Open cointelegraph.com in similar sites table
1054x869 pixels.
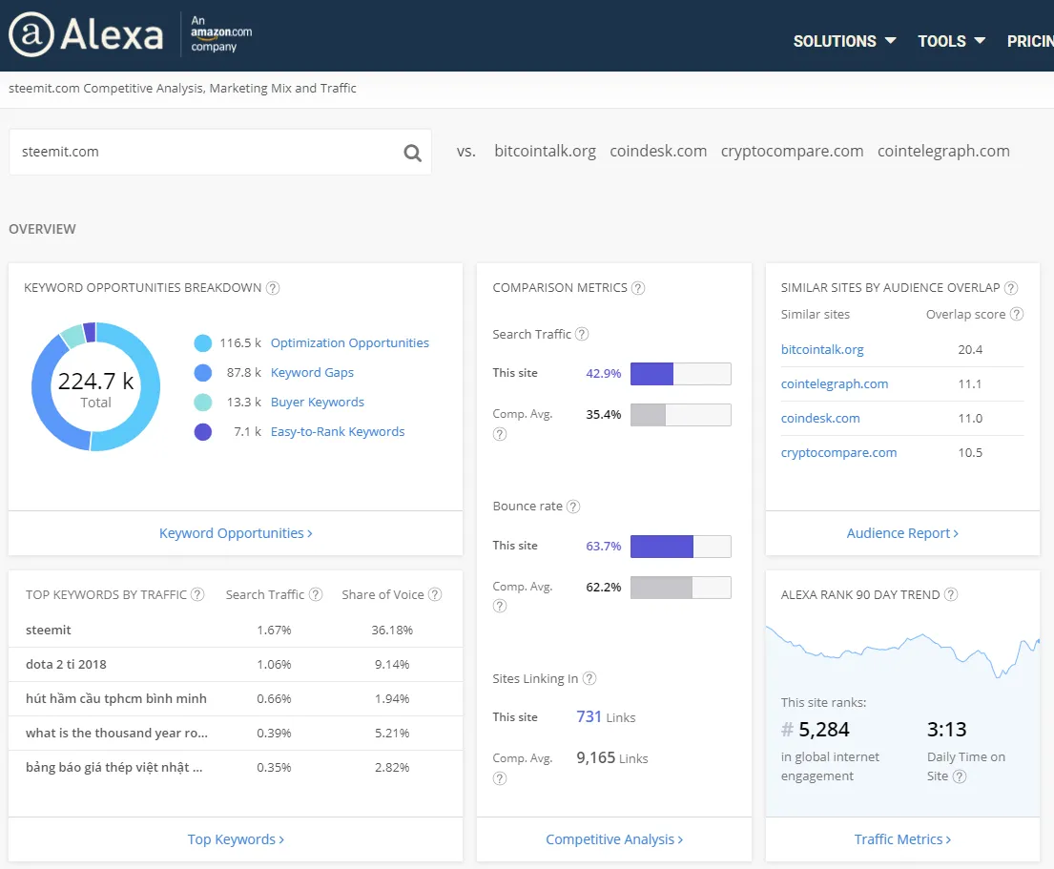[835, 383]
